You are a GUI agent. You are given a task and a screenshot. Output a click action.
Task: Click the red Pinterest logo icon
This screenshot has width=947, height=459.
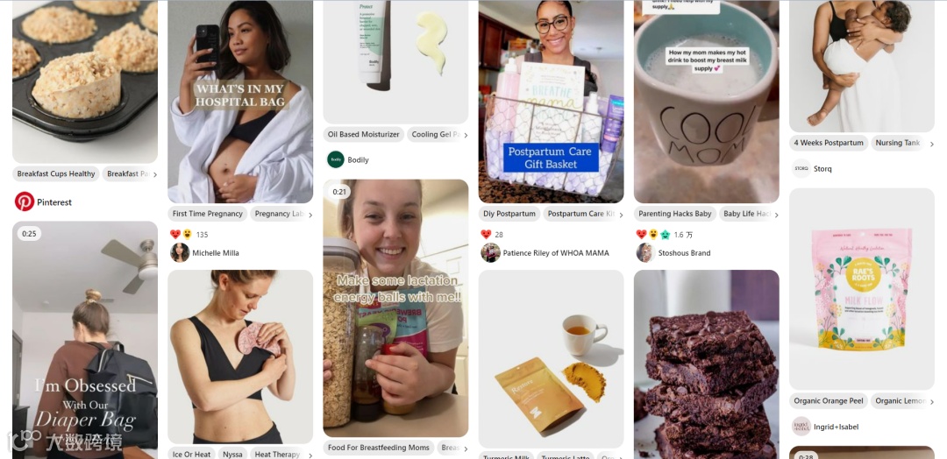25,201
